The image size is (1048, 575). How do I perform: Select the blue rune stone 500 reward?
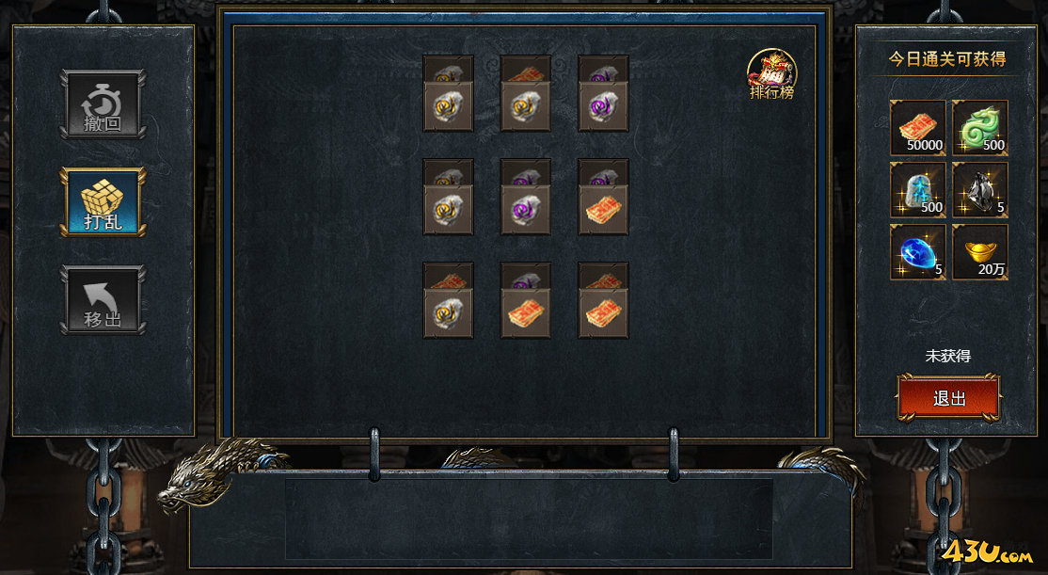[917, 190]
